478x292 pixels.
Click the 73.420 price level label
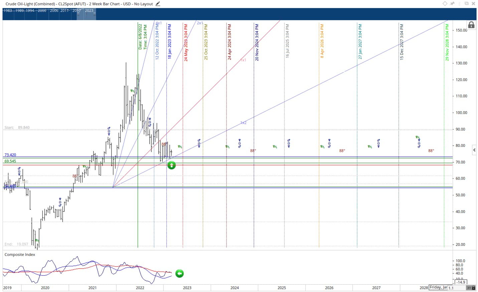click(x=10, y=155)
